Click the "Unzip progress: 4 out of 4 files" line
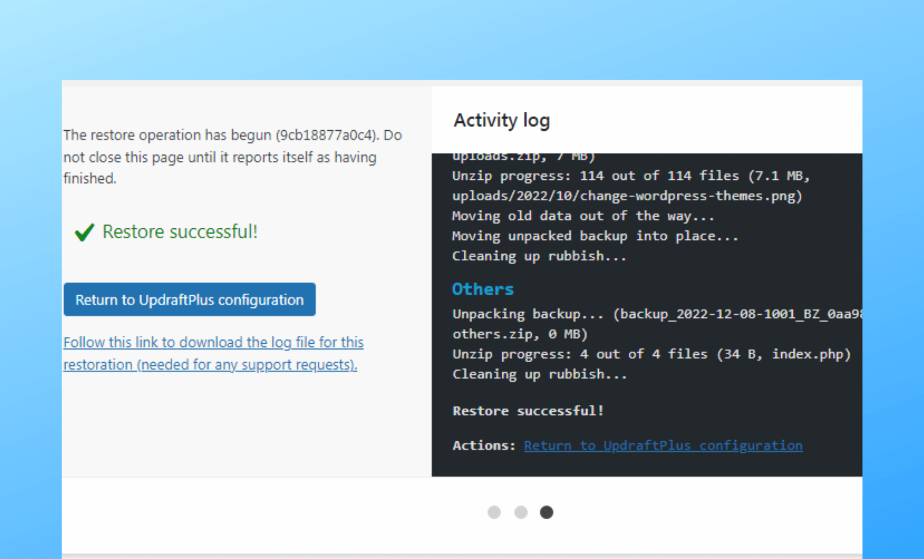Screen dimensions: 924x559 click(x=651, y=354)
